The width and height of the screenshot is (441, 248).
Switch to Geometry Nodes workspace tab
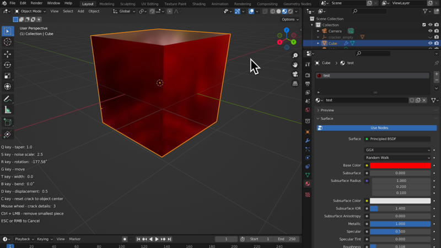(297, 4)
